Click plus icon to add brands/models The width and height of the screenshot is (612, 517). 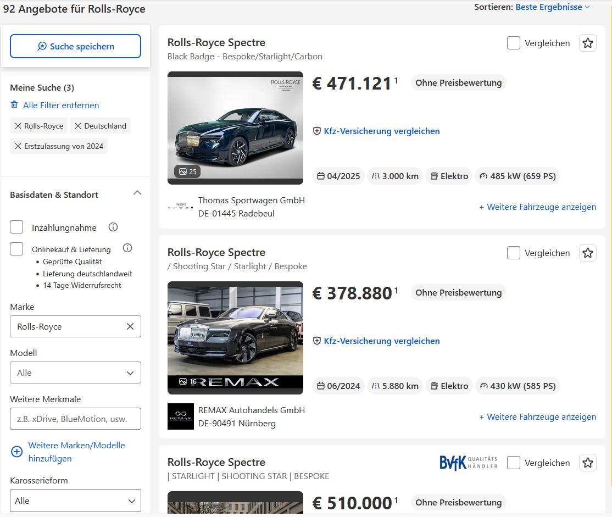click(17, 452)
